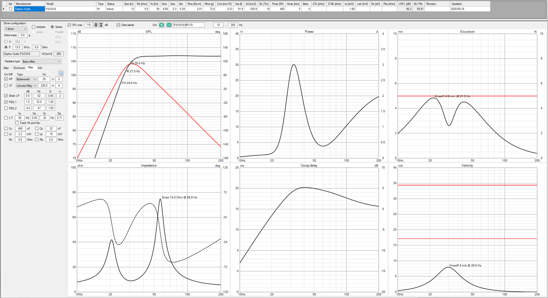The image size is (548, 298).
Task: Enable the Cp capacitor checkbox
Action: click(x=37, y=128)
